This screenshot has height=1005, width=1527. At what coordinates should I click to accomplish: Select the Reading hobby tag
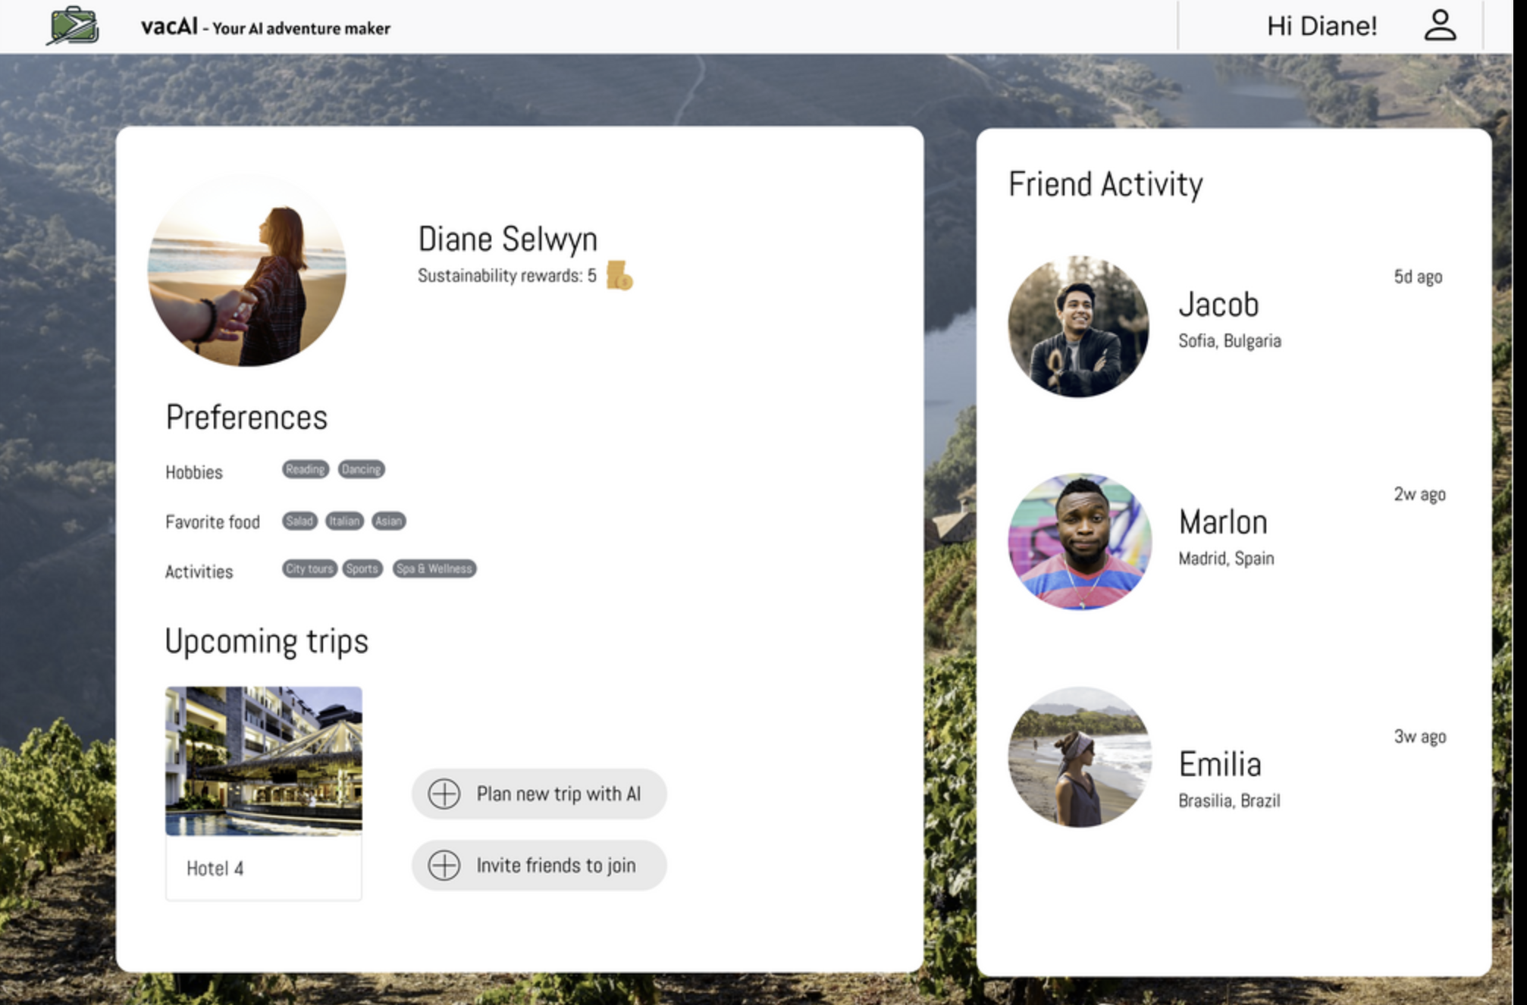[306, 469]
